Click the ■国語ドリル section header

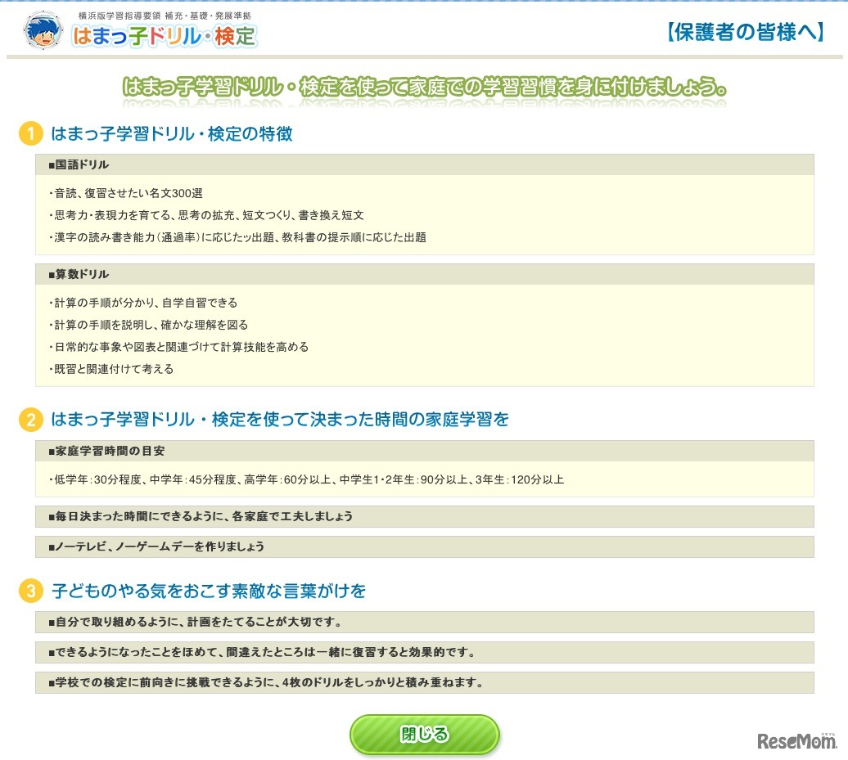click(425, 164)
